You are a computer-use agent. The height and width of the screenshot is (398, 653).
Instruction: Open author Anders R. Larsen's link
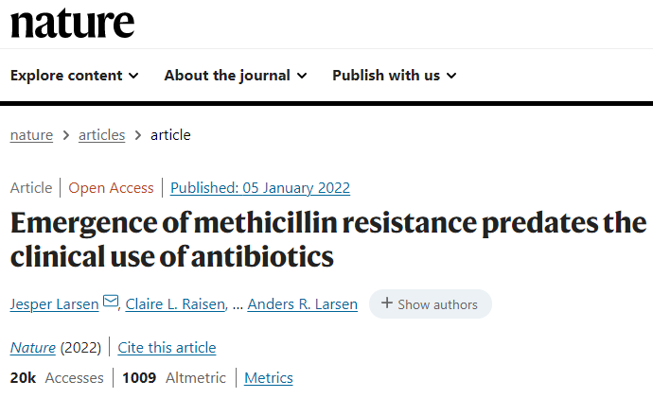[302, 304]
